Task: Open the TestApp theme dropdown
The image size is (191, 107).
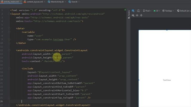Action: [168, 11]
